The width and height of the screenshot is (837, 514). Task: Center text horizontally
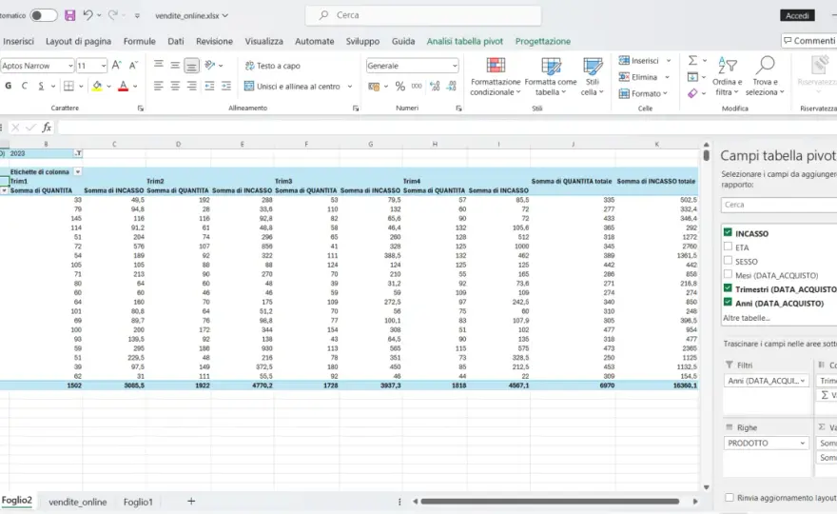click(x=175, y=86)
